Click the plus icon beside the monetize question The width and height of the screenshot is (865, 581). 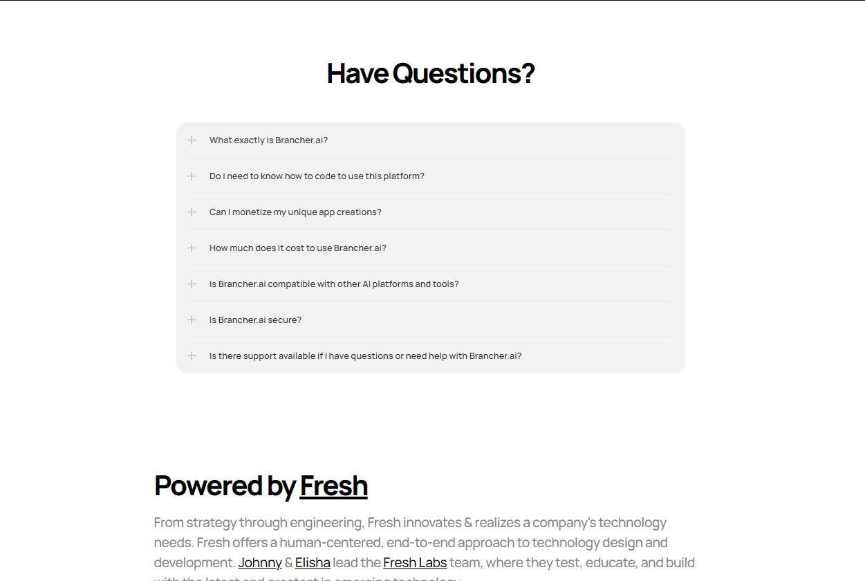click(192, 212)
